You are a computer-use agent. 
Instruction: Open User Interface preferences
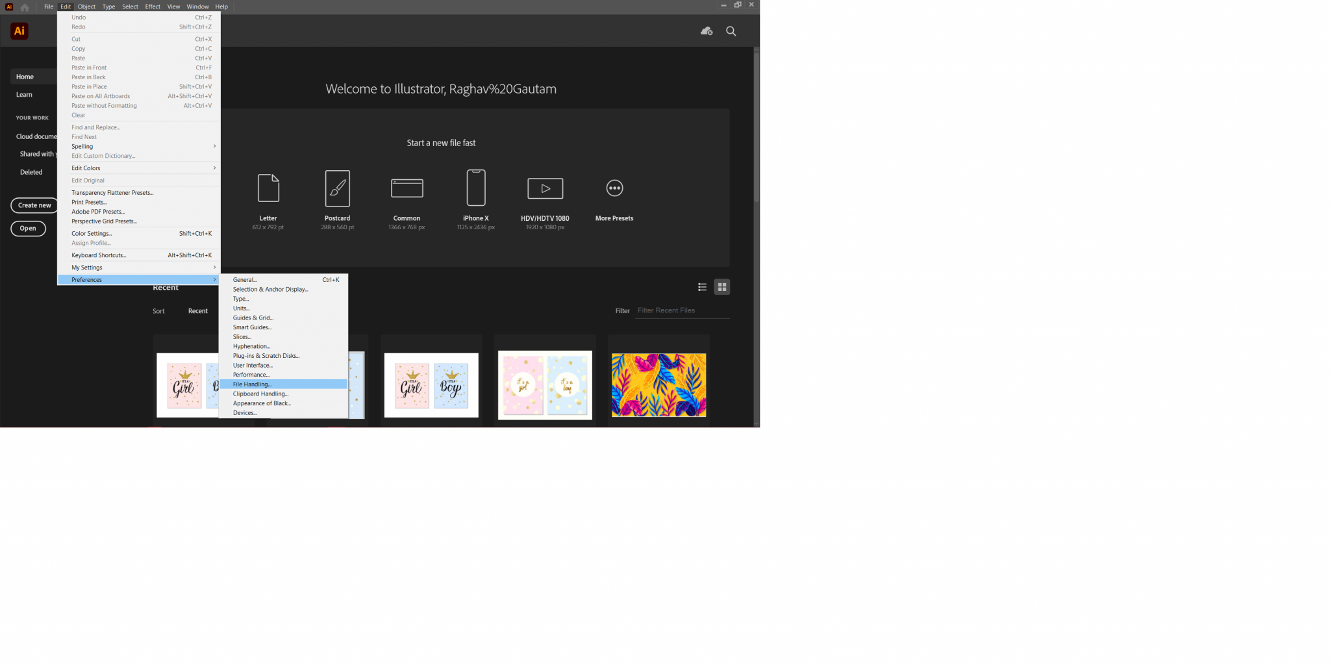pos(283,366)
